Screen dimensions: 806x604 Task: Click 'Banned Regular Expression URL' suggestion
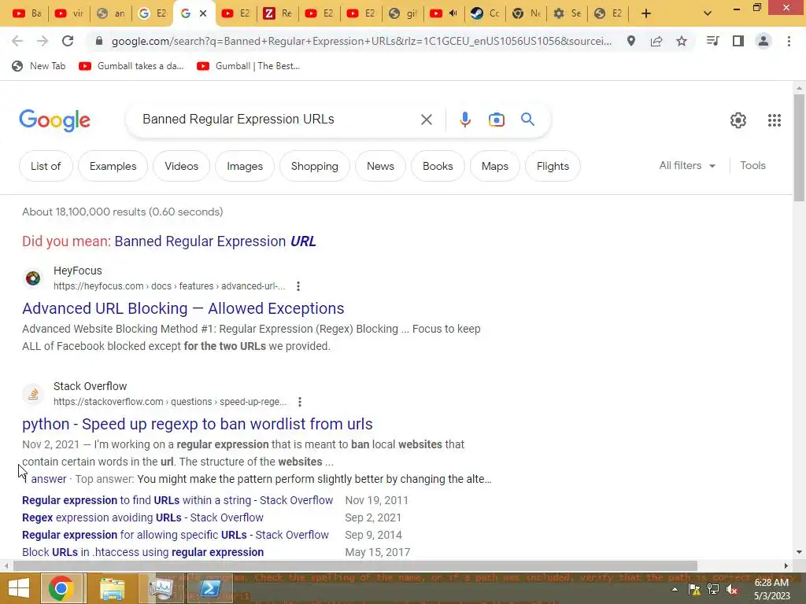click(x=215, y=241)
